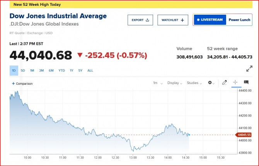
Task: Show the ALL time range
Action: (x=90, y=71)
